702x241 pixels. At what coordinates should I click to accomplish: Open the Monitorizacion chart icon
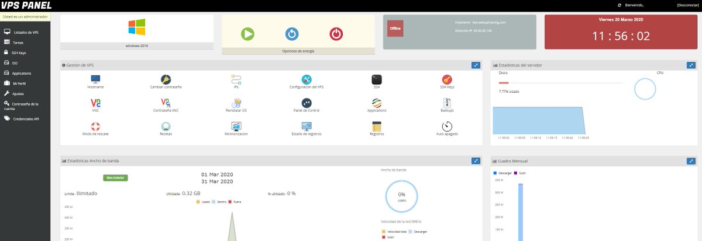click(236, 126)
